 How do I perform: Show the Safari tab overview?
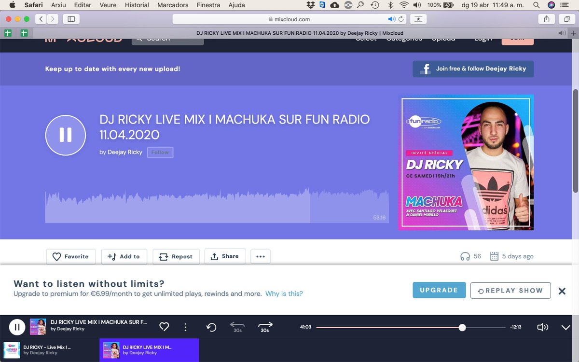click(566, 19)
